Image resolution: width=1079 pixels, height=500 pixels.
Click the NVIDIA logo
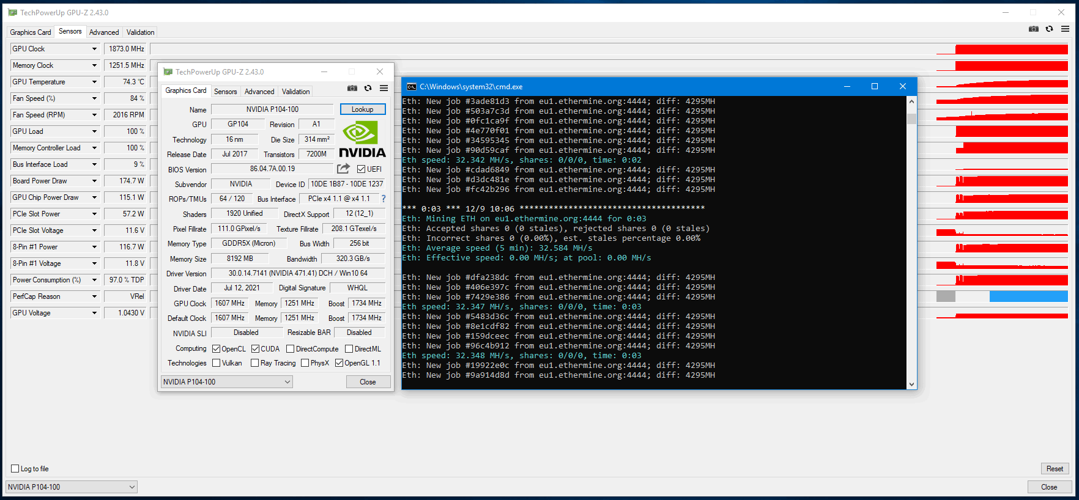pyautogui.click(x=362, y=139)
